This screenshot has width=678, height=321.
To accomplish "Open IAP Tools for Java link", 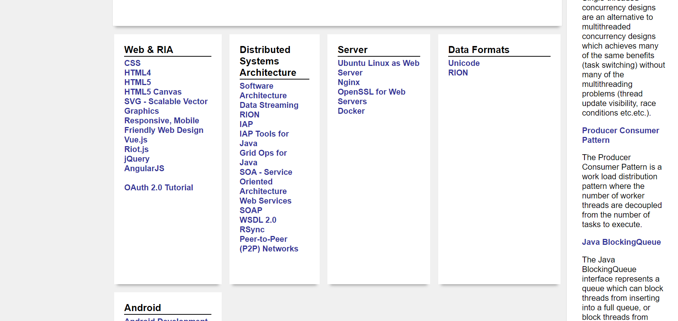I will click(x=264, y=138).
